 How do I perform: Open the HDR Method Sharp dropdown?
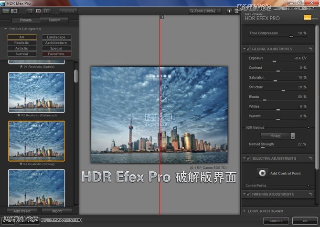coord(279,136)
